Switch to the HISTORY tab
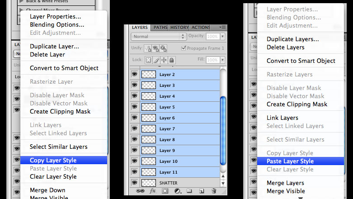The width and height of the screenshot is (353, 199). click(179, 28)
